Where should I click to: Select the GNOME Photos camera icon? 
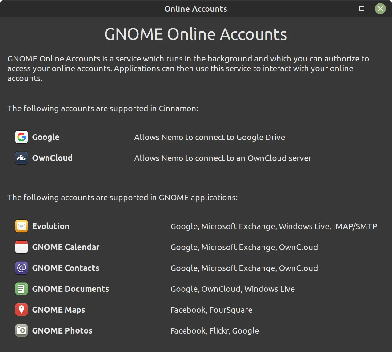(21, 330)
